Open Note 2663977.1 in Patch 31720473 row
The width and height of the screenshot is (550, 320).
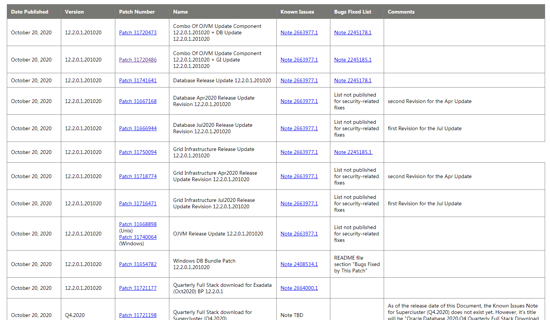(299, 32)
